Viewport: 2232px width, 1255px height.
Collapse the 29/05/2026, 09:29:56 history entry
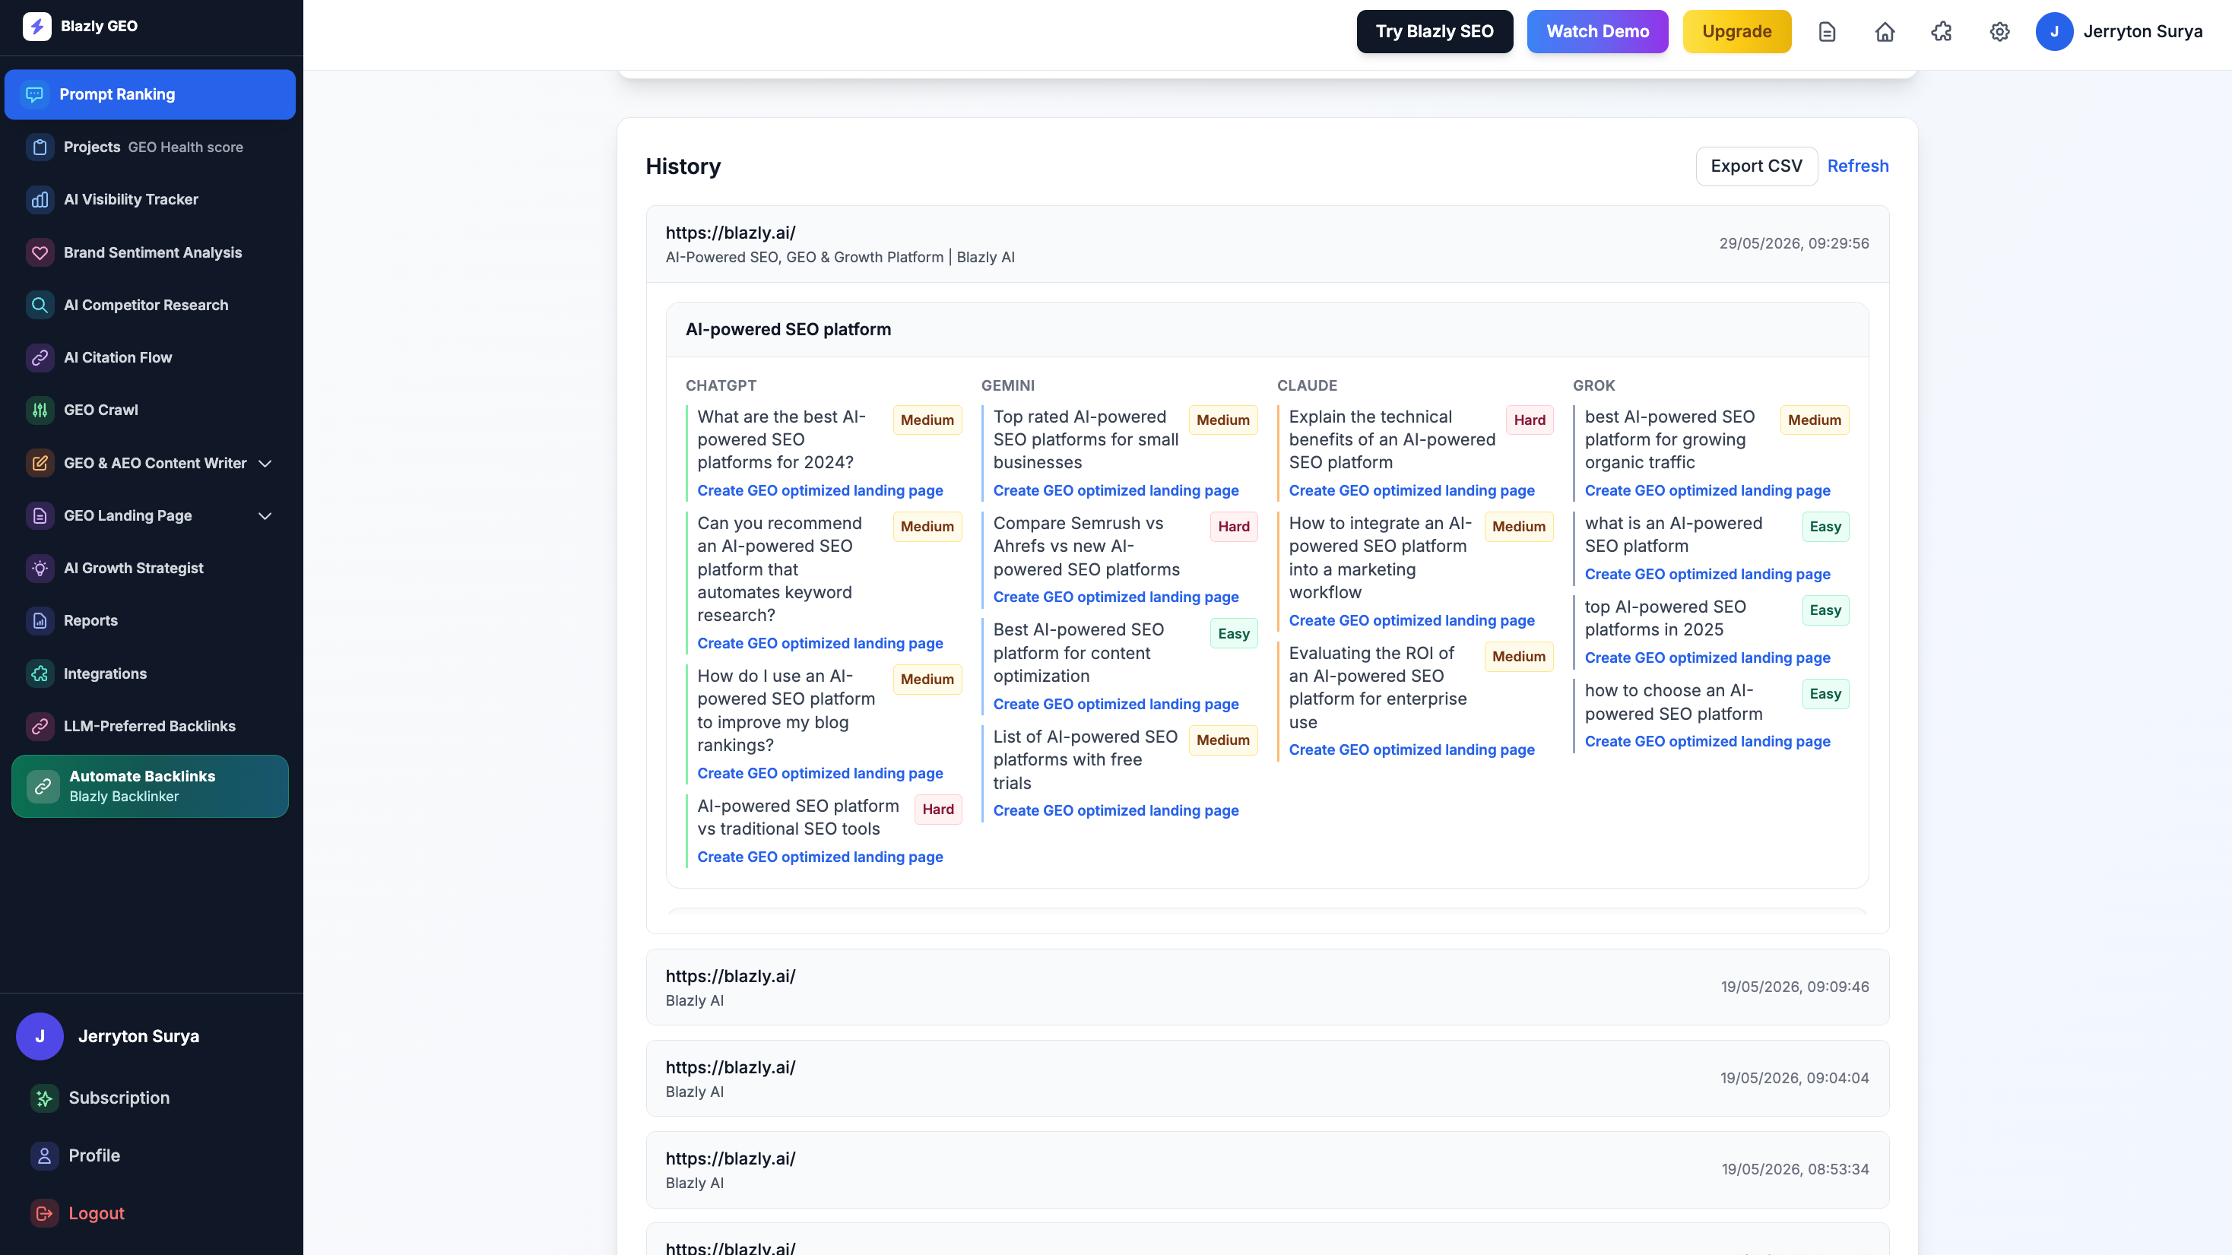pos(1267,244)
